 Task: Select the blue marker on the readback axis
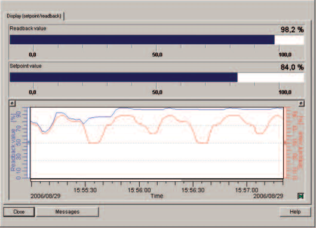29,142
